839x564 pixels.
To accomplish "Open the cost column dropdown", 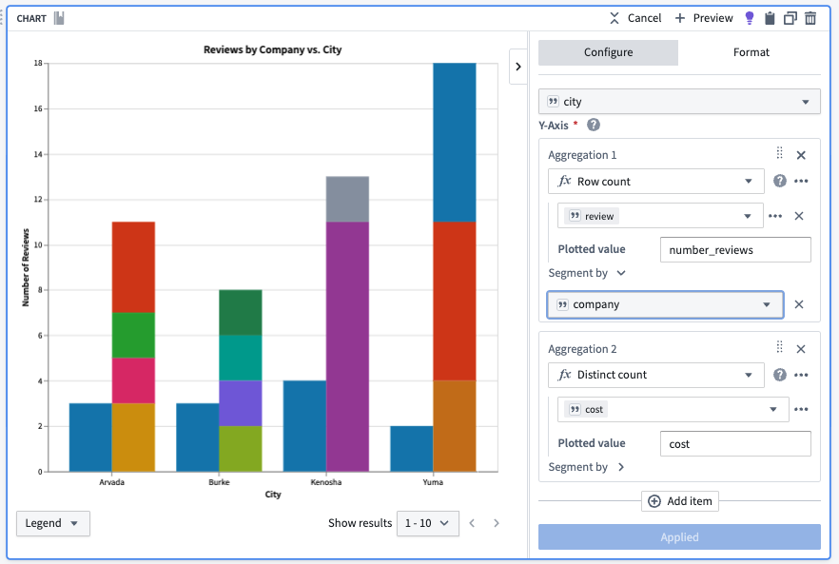I will click(673, 409).
